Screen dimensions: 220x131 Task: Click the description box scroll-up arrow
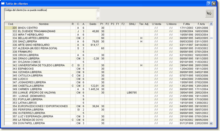tap(98, 10)
